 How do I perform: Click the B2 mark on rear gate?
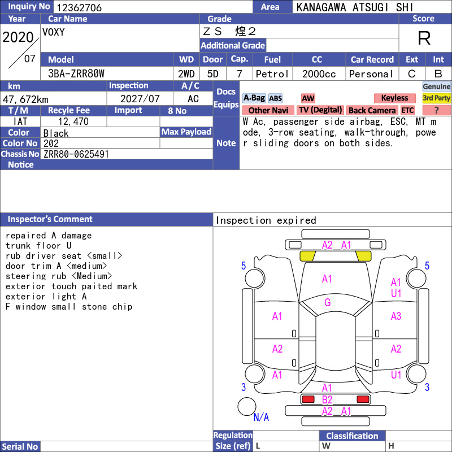(x=327, y=399)
